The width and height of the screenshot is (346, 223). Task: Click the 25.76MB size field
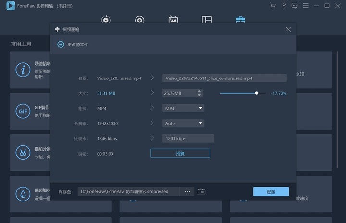click(x=180, y=93)
